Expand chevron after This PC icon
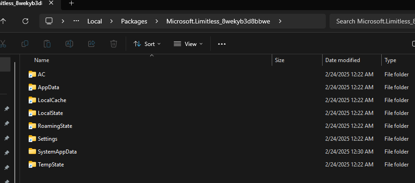 (x=63, y=21)
